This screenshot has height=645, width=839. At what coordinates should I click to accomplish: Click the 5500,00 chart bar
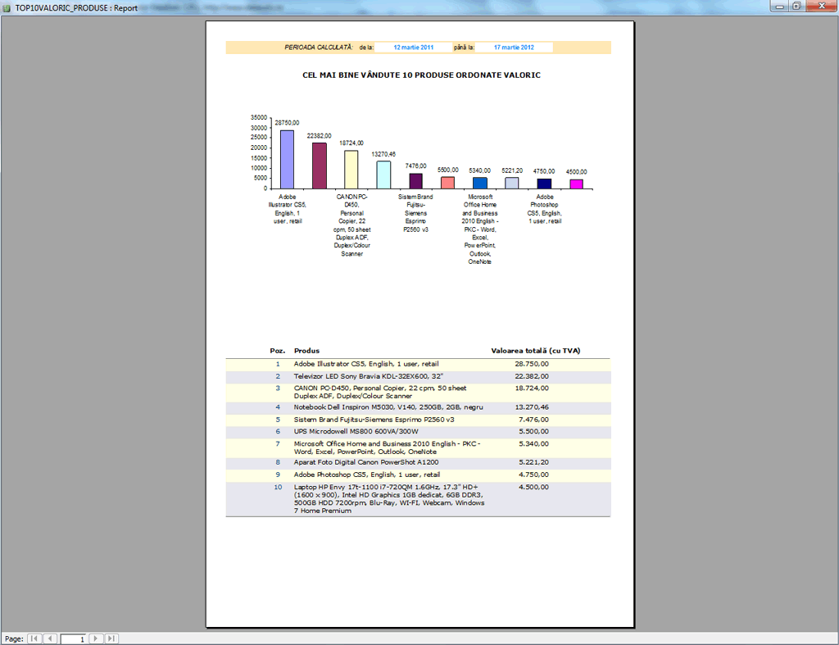pos(448,183)
